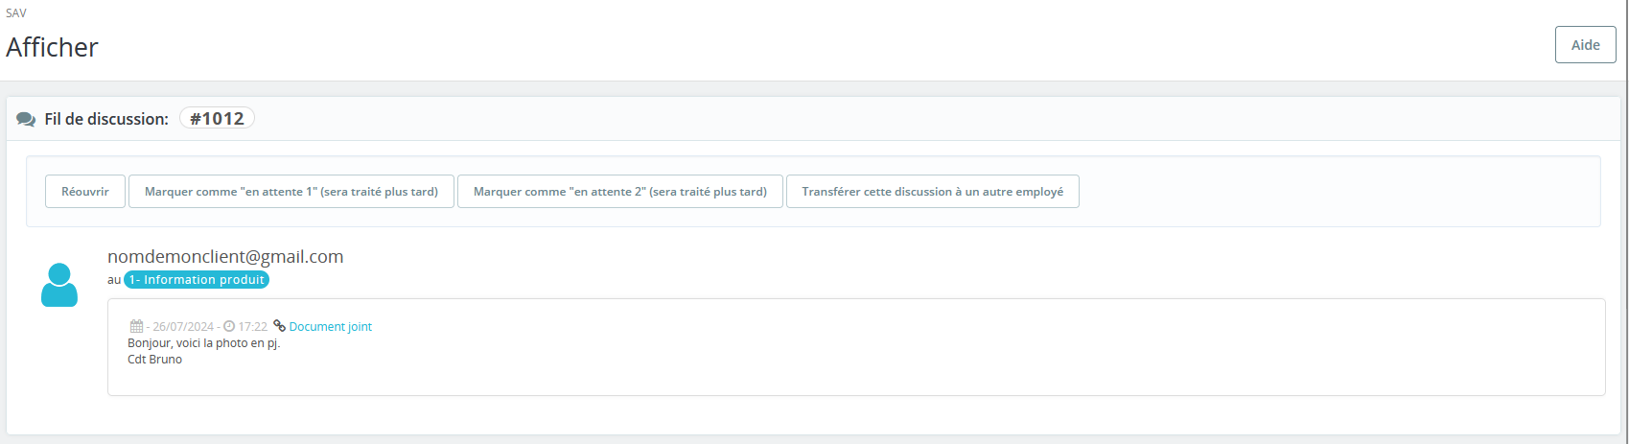Click the "1- Information produit" category badge
The width and height of the screenshot is (1629, 444).
point(197,280)
